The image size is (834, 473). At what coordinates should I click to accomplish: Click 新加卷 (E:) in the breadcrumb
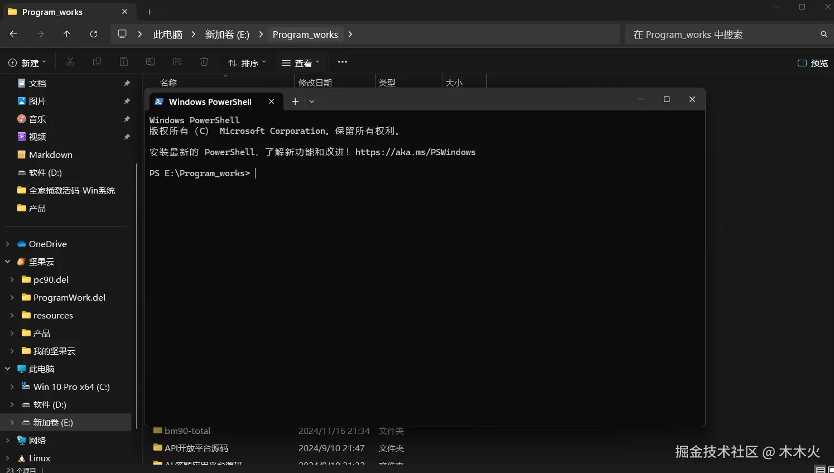click(x=227, y=35)
